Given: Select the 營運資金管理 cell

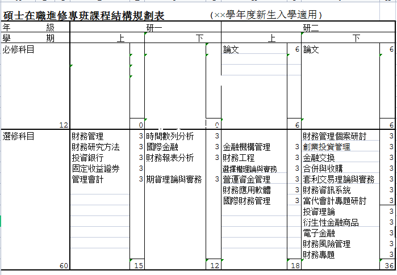Looking at the screenshot, I should (x=246, y=179).
